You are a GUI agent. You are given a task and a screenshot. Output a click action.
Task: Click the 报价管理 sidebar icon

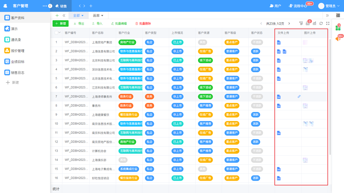pyautogui.click(x=7, y=51)
